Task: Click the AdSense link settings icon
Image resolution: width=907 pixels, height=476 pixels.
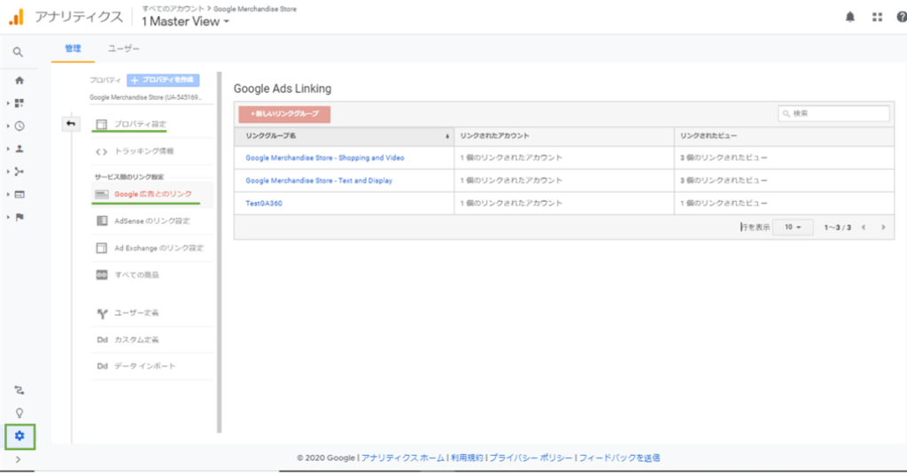Action: 102,220
